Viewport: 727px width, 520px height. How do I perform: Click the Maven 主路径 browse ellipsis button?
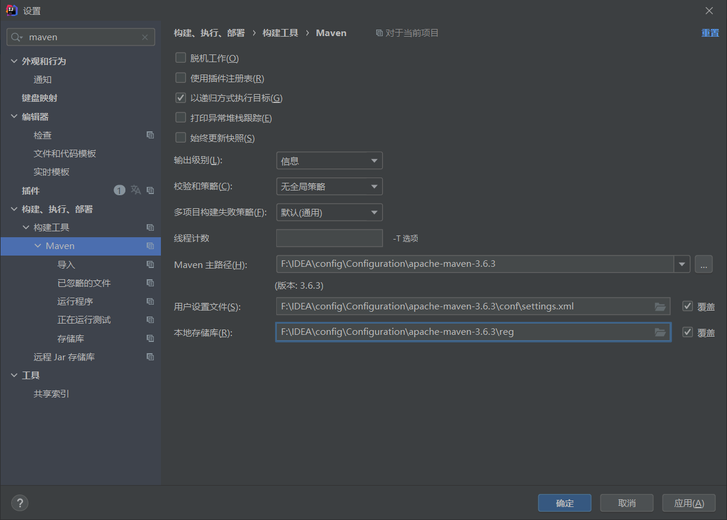coord(703,264)
